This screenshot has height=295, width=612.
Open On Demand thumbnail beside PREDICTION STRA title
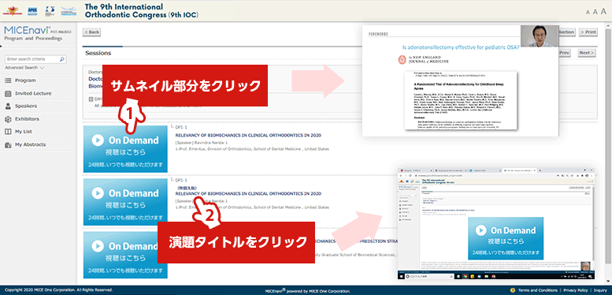click(x=125, y=255)
